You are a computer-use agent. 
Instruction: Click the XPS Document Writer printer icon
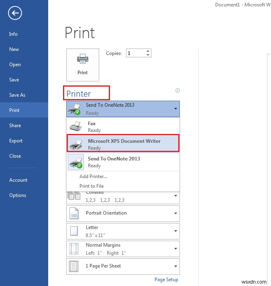[75, 144]
